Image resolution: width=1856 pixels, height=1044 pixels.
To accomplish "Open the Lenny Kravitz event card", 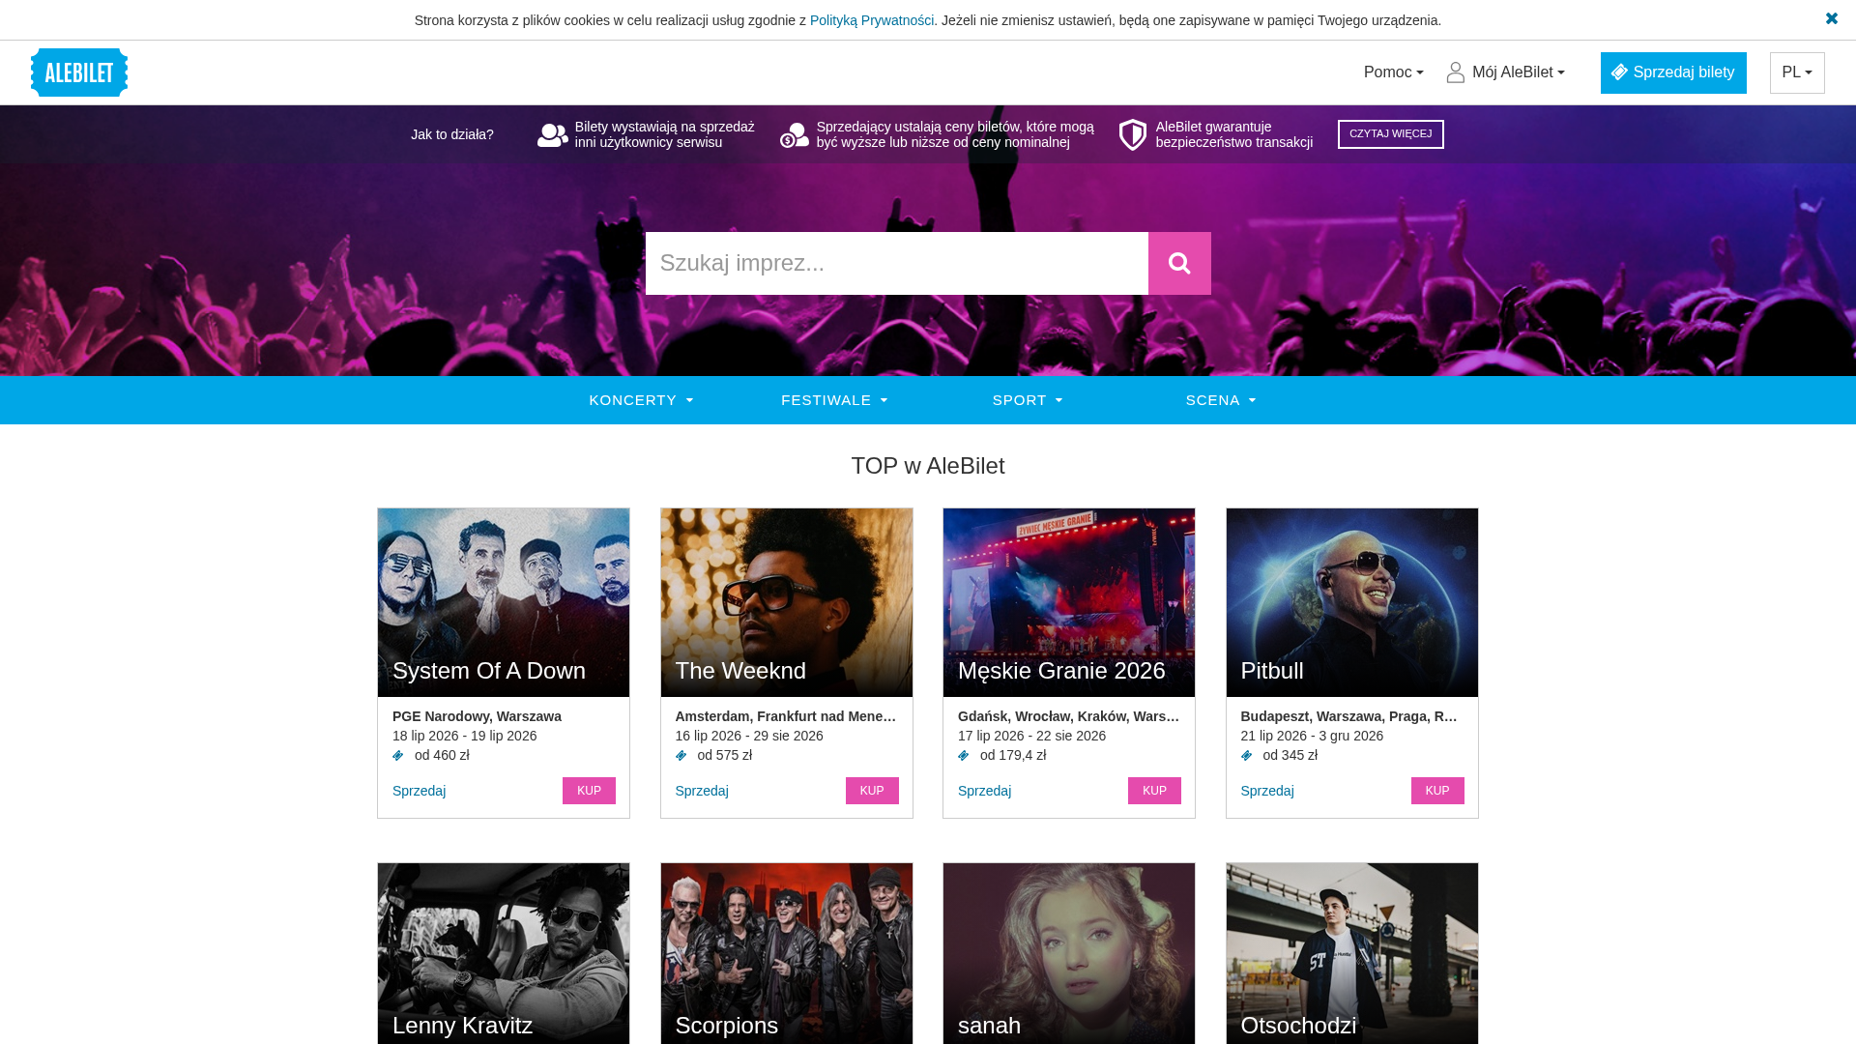I will (x=504, y=953).
